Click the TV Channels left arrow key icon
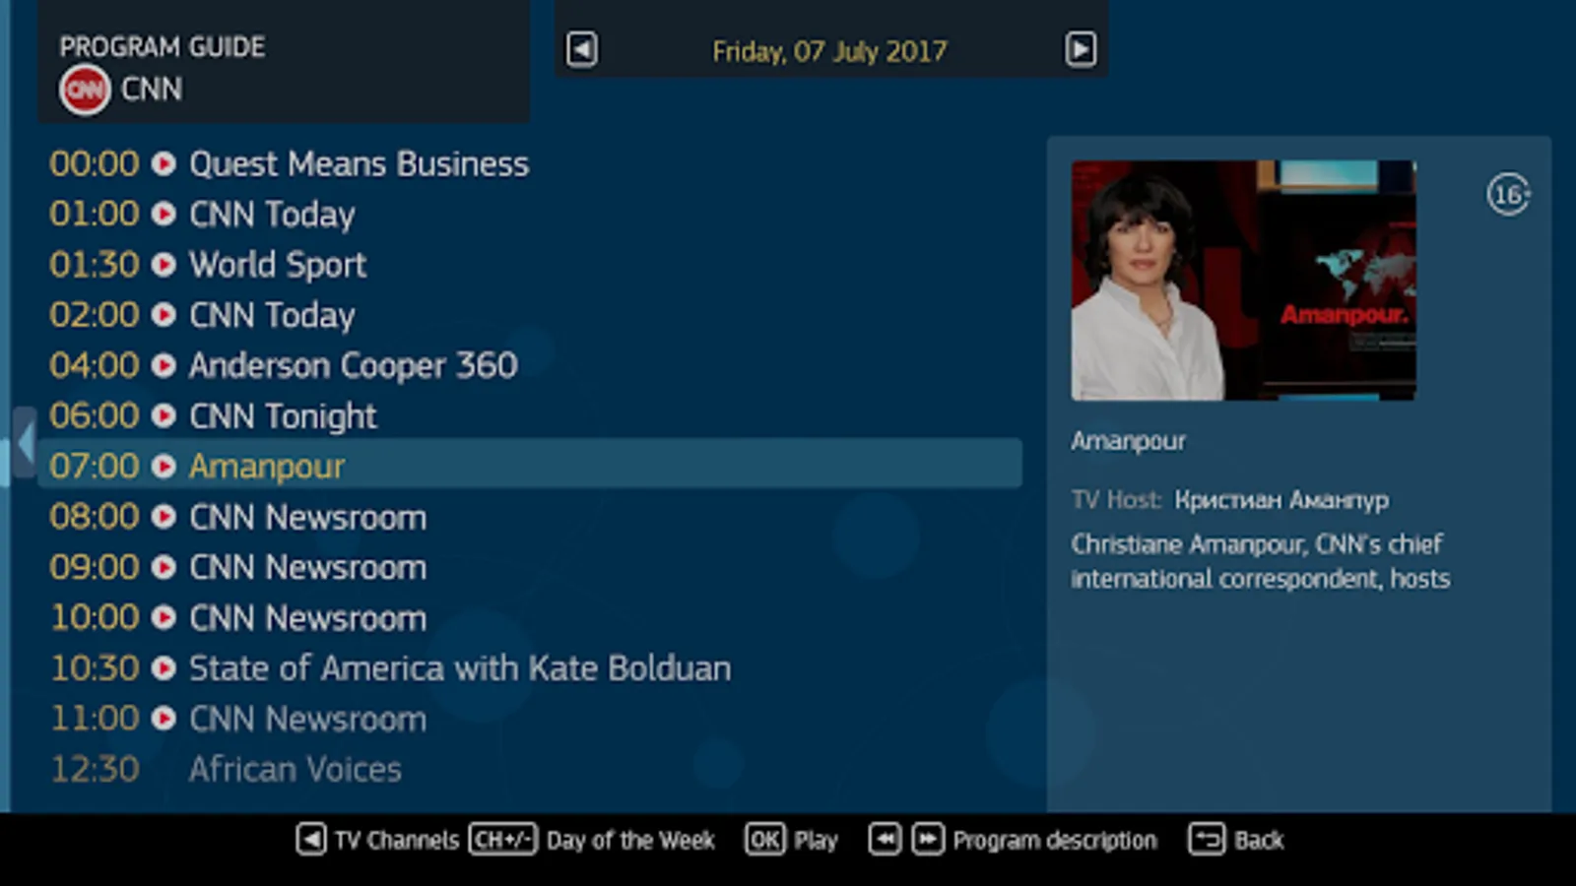1576x886 pixels. pyautogui.click(x=311, y=840)
